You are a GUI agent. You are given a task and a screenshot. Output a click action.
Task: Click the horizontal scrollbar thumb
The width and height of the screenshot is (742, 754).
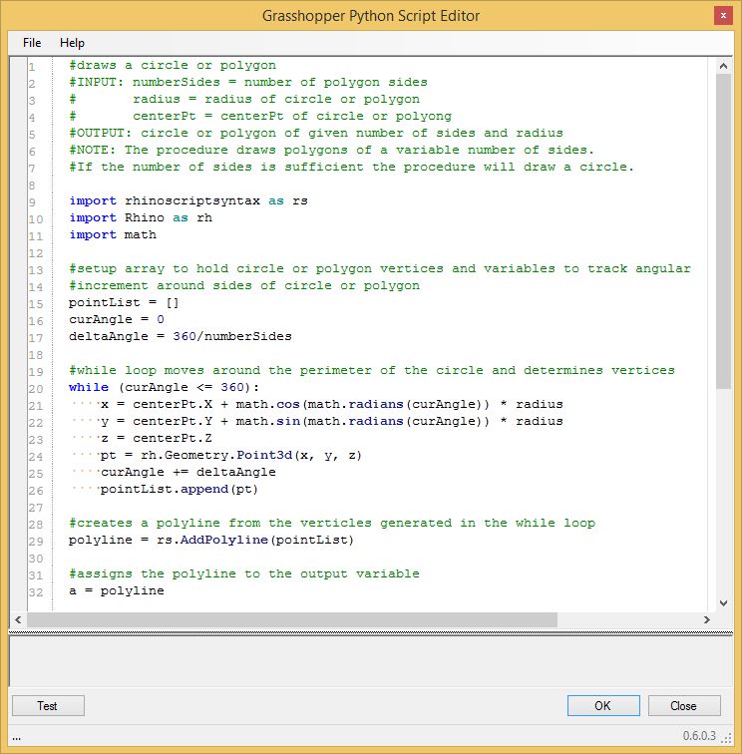click(x=292, y=619)
